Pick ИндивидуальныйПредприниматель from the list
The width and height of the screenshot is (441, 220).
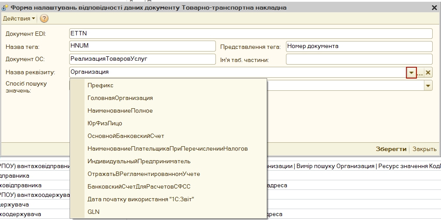(x=169, y=161)
